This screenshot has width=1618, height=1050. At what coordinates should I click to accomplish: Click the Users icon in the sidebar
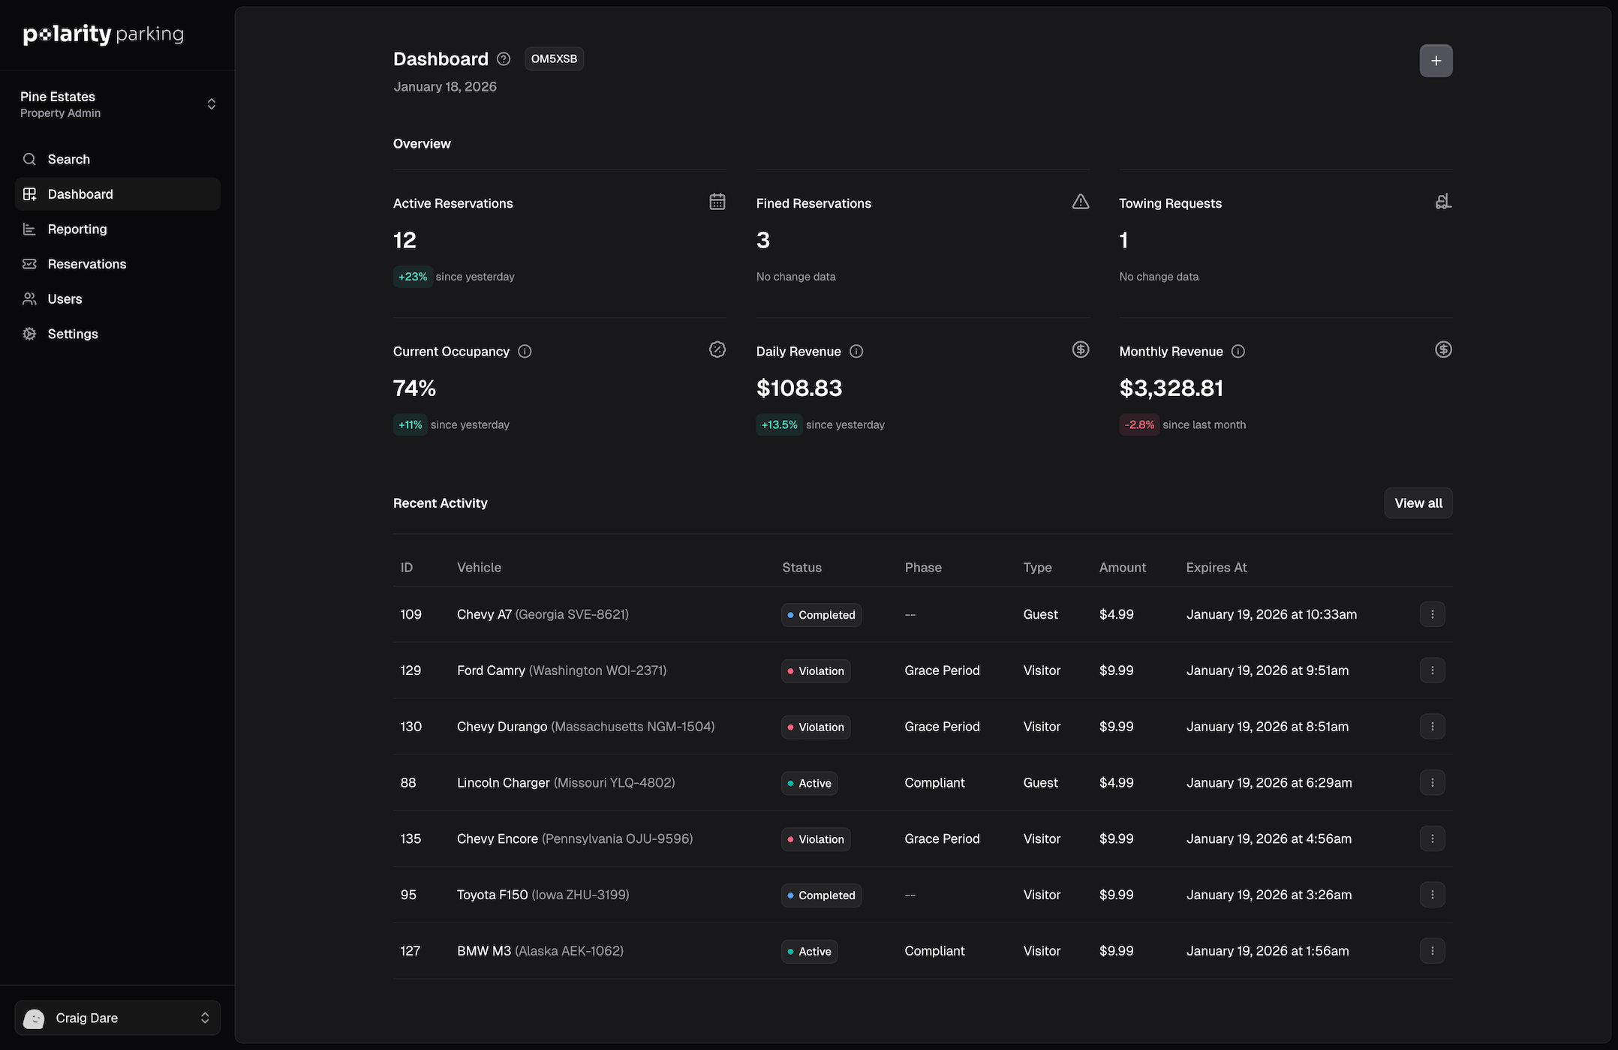[29, 298]
